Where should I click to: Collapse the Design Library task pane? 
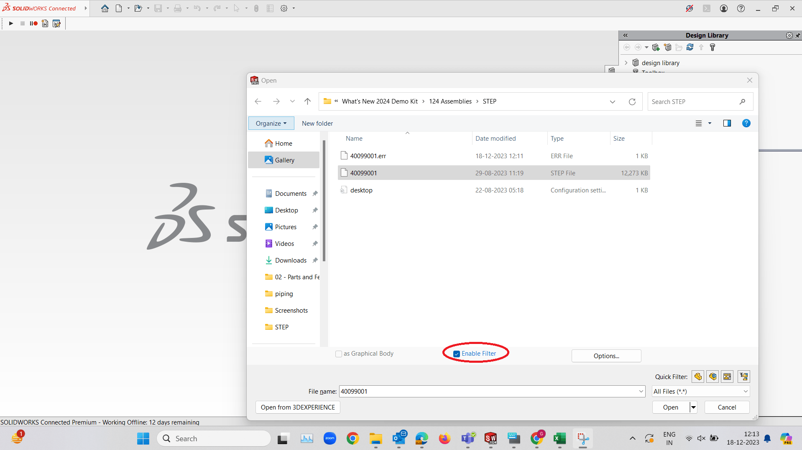tap(626, 35)
